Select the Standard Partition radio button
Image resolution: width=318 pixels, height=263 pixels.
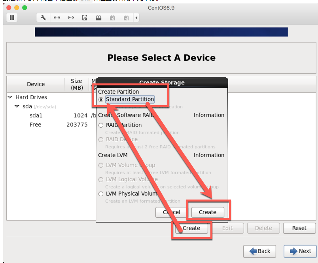point(101,100)
